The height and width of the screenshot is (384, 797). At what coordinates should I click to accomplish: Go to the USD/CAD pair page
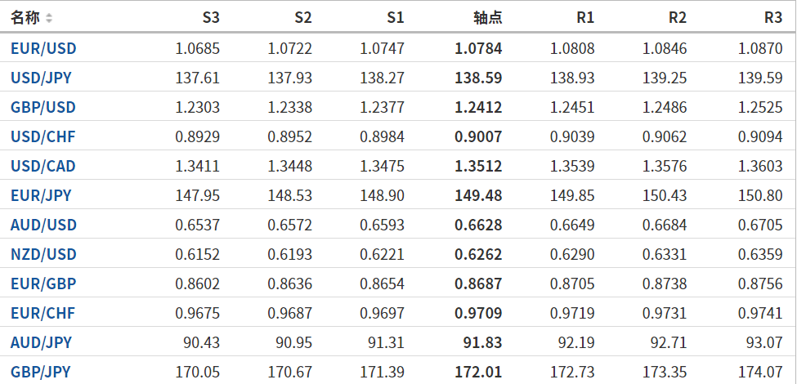(43, 166)
